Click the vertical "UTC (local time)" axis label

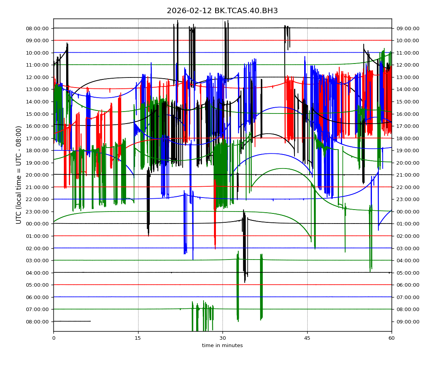point(19,175)
